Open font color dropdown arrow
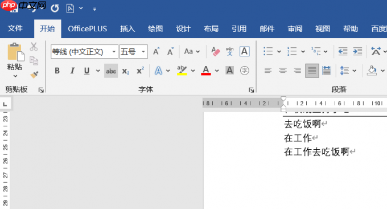 click(x=217, y=71)
